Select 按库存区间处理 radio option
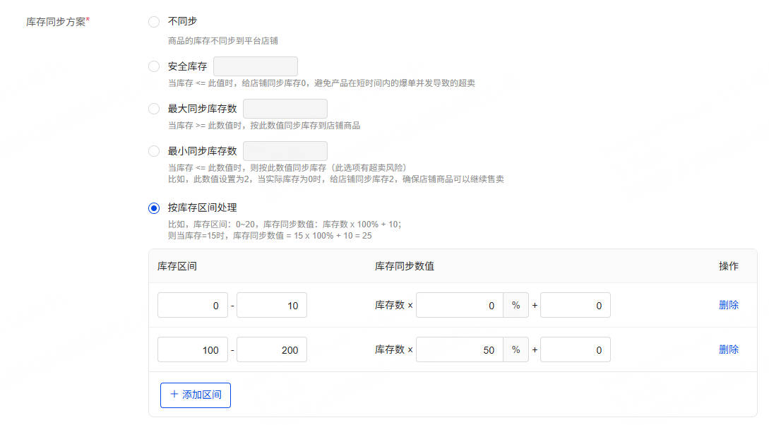 pos(154,208)
